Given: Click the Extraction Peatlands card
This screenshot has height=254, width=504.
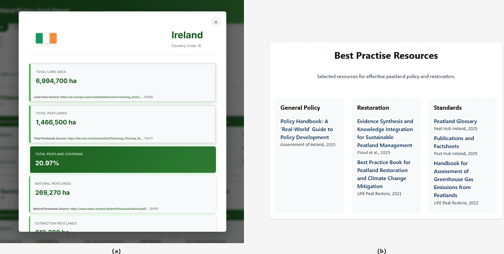Looking at the screenshot, I should 123,224.
